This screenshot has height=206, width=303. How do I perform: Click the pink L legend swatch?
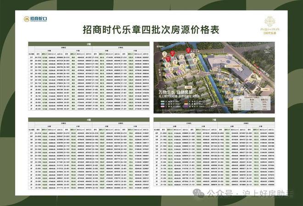pyautogui.click(x=163, y=107)
